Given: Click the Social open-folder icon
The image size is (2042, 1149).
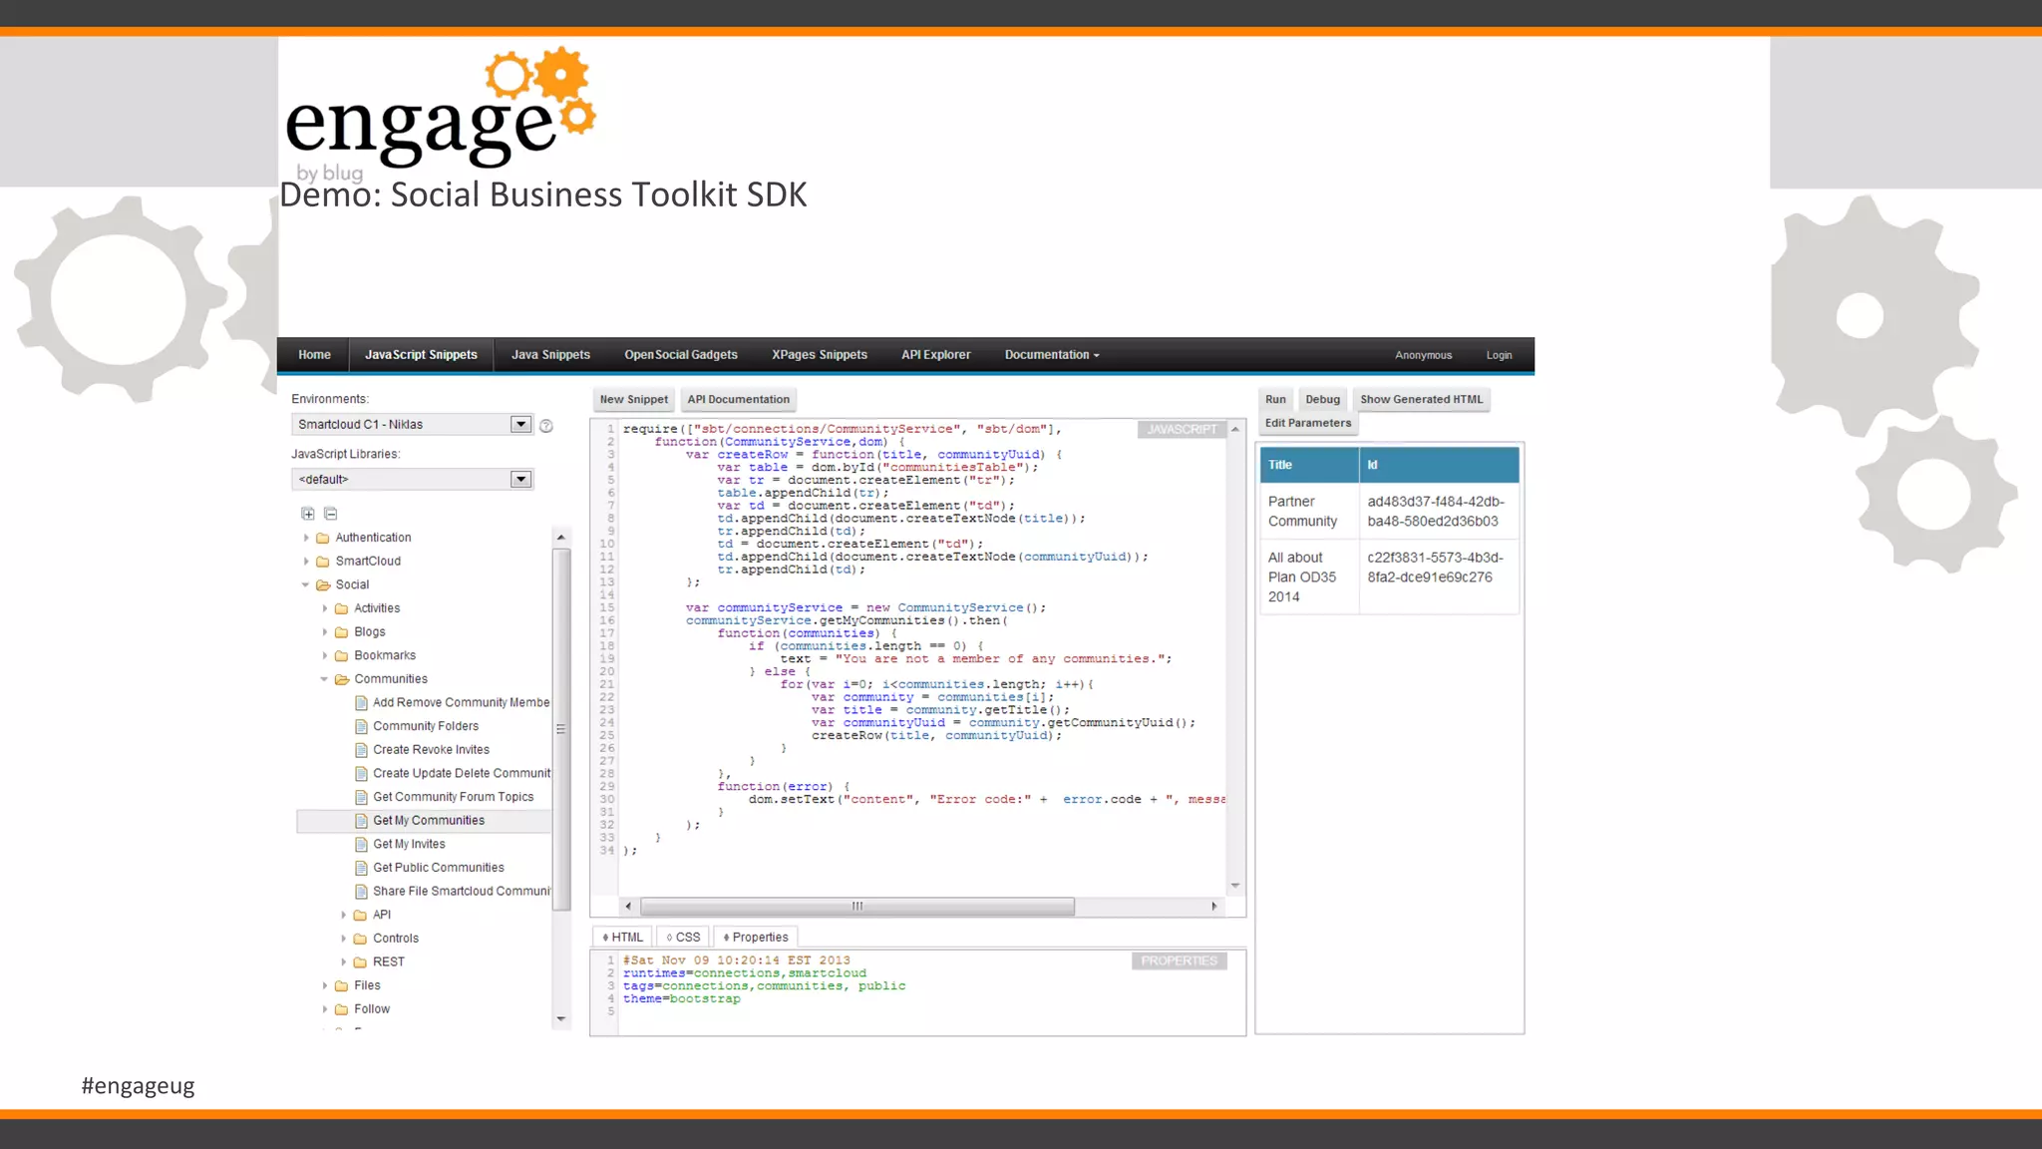Looking at the screenshot, I should (x=323, y=585).
